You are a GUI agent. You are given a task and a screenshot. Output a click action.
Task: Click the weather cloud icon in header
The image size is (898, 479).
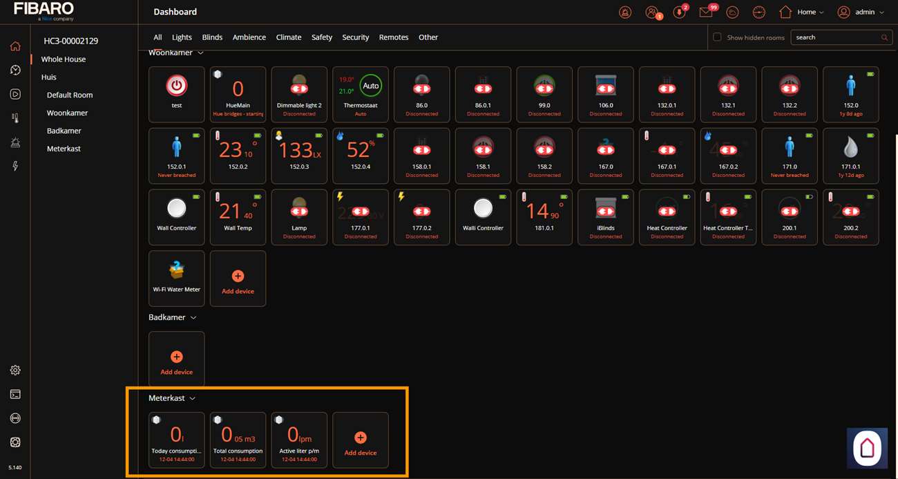[732, 12]
